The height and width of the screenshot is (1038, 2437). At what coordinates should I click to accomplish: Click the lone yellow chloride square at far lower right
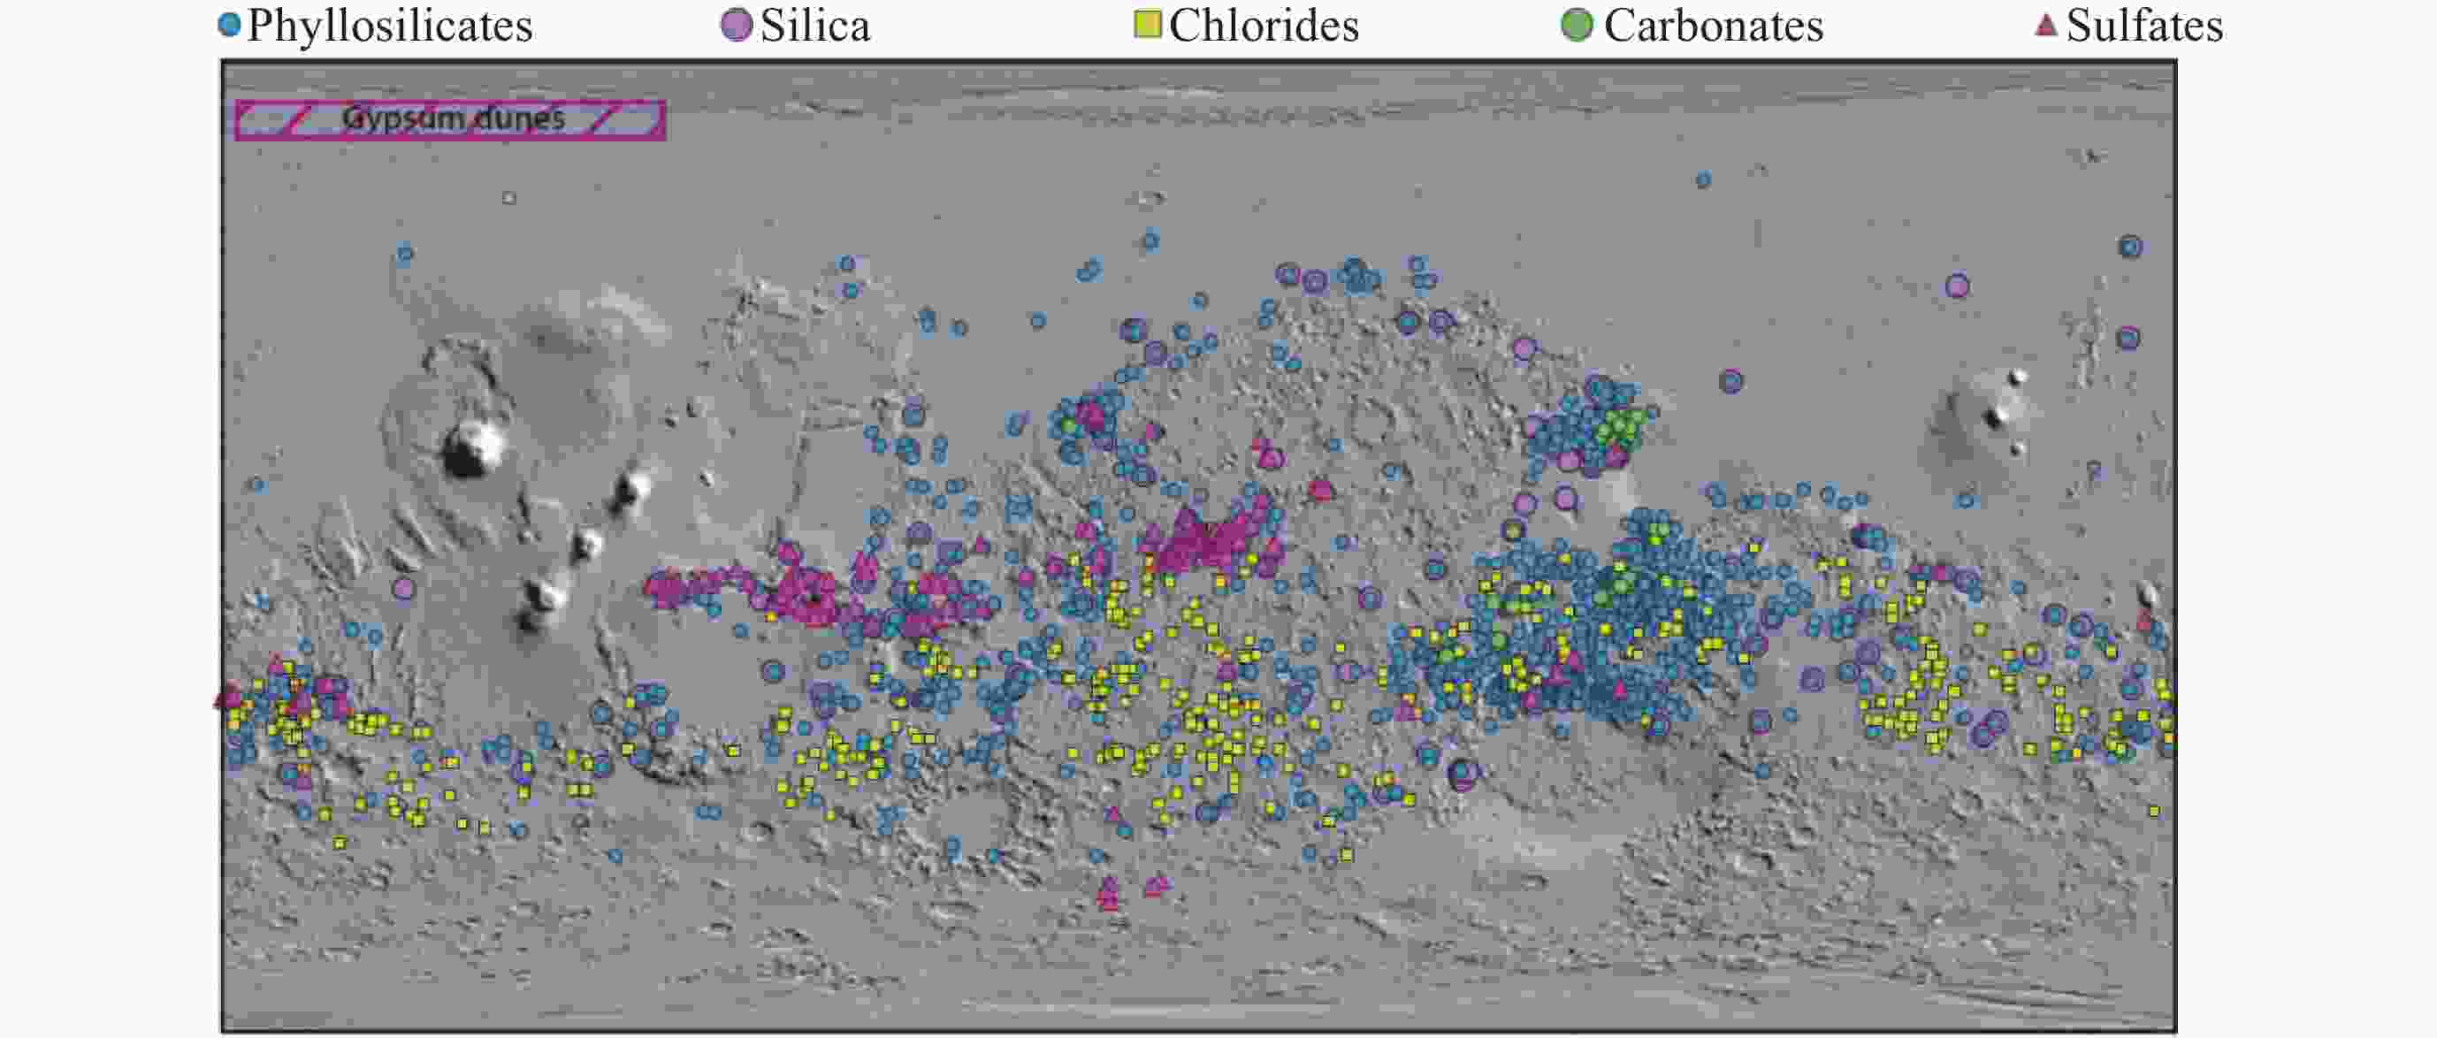click(2154, 811)
